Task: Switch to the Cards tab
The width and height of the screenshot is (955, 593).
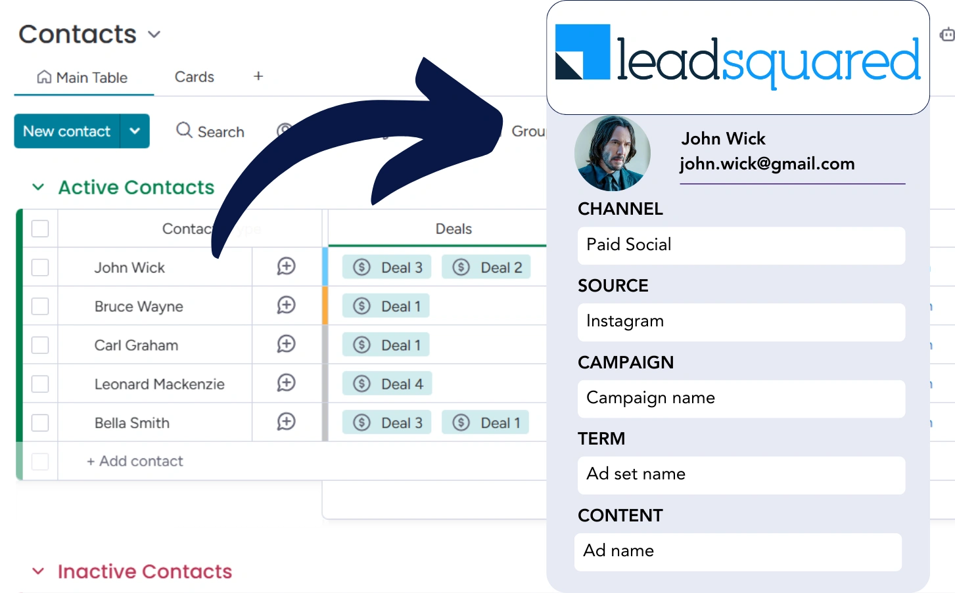Action: pos(195,77)
